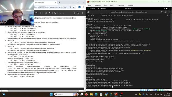Click the Windows taskbar search box
This screenshot has height=97, width=172.
(66, 94)
